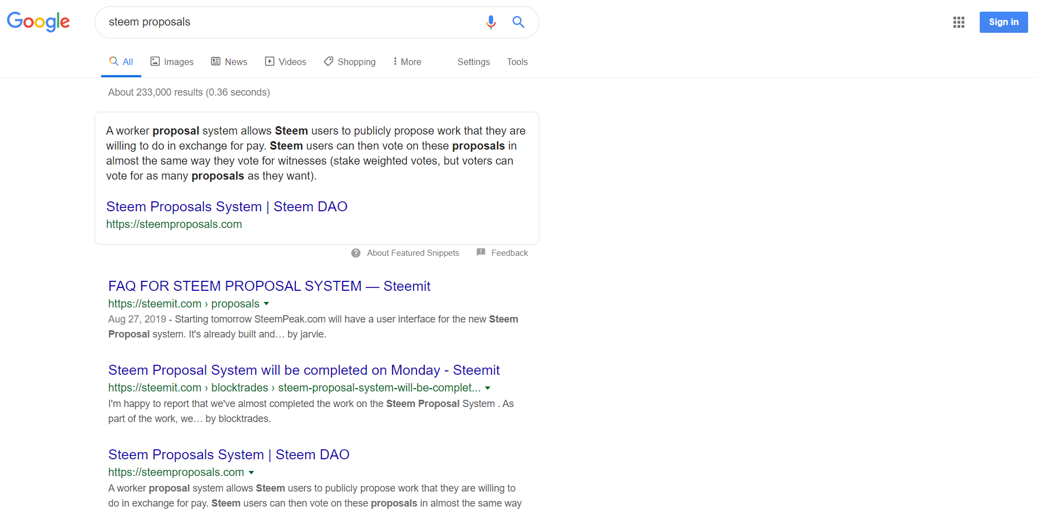Click the featured snippet steemproposals.com URL
The width and height of the screenshot is (1037, 511).
pos(174,224)
